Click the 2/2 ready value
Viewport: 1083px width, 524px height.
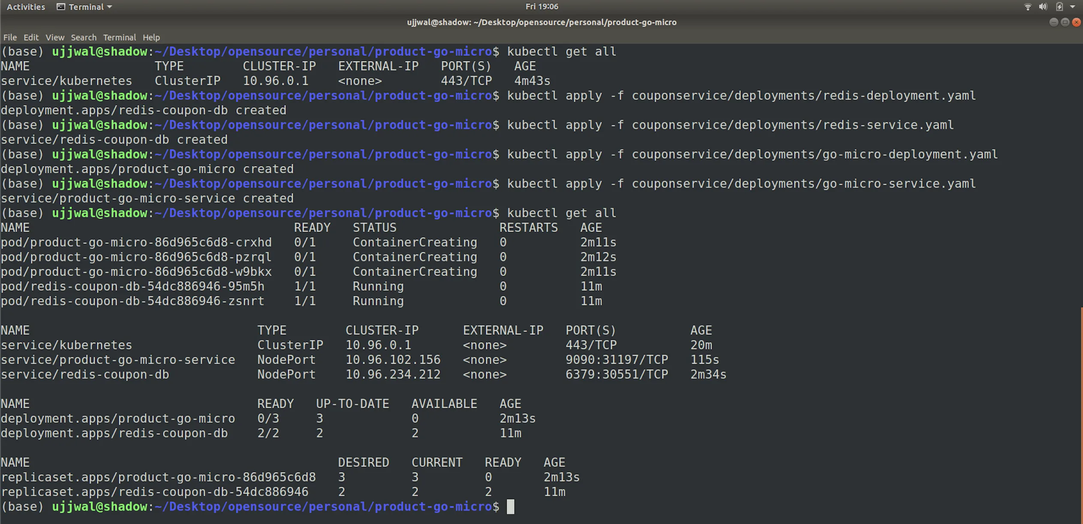(x=268, y=433)
